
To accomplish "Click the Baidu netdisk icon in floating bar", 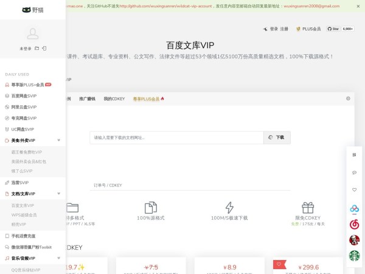I will [354, 209].
